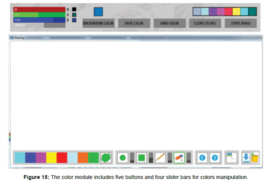Click the UNDO COLOR button
The image size is (278, 182).
pos(169,23)
